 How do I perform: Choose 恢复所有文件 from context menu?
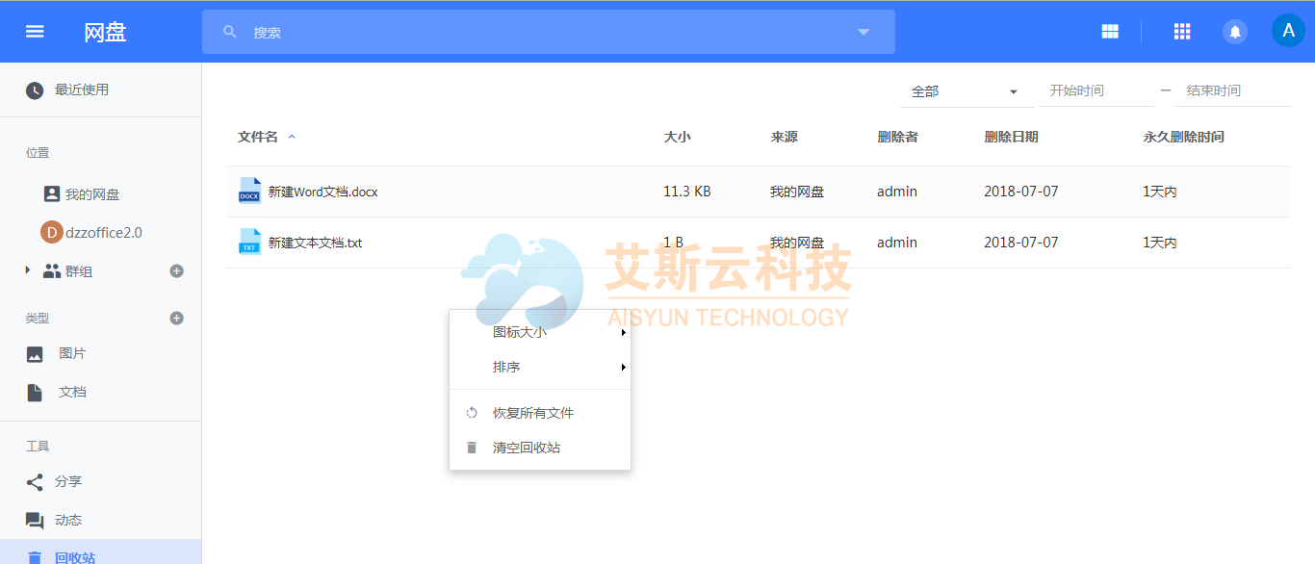tap(533, 413)
